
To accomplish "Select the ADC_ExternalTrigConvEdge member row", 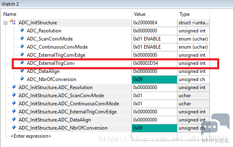I will [56, 55].
